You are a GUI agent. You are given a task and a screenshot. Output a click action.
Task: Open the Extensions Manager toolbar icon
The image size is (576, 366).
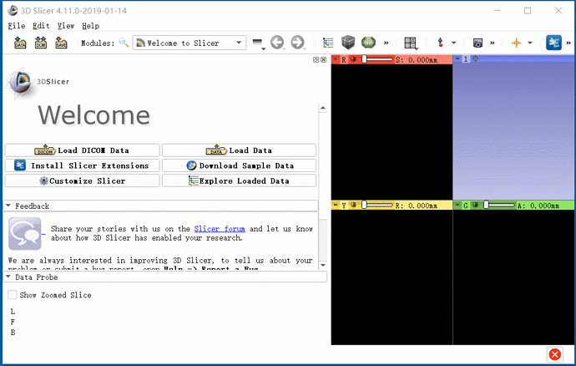(553, 43)
